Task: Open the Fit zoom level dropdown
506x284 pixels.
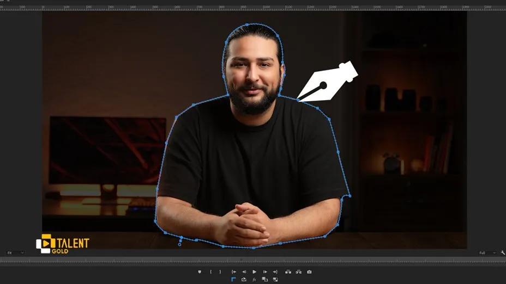Action: coord(15,253)
